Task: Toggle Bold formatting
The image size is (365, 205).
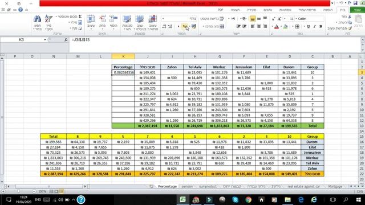Action: pyautogui.click(x=321, y=27)
